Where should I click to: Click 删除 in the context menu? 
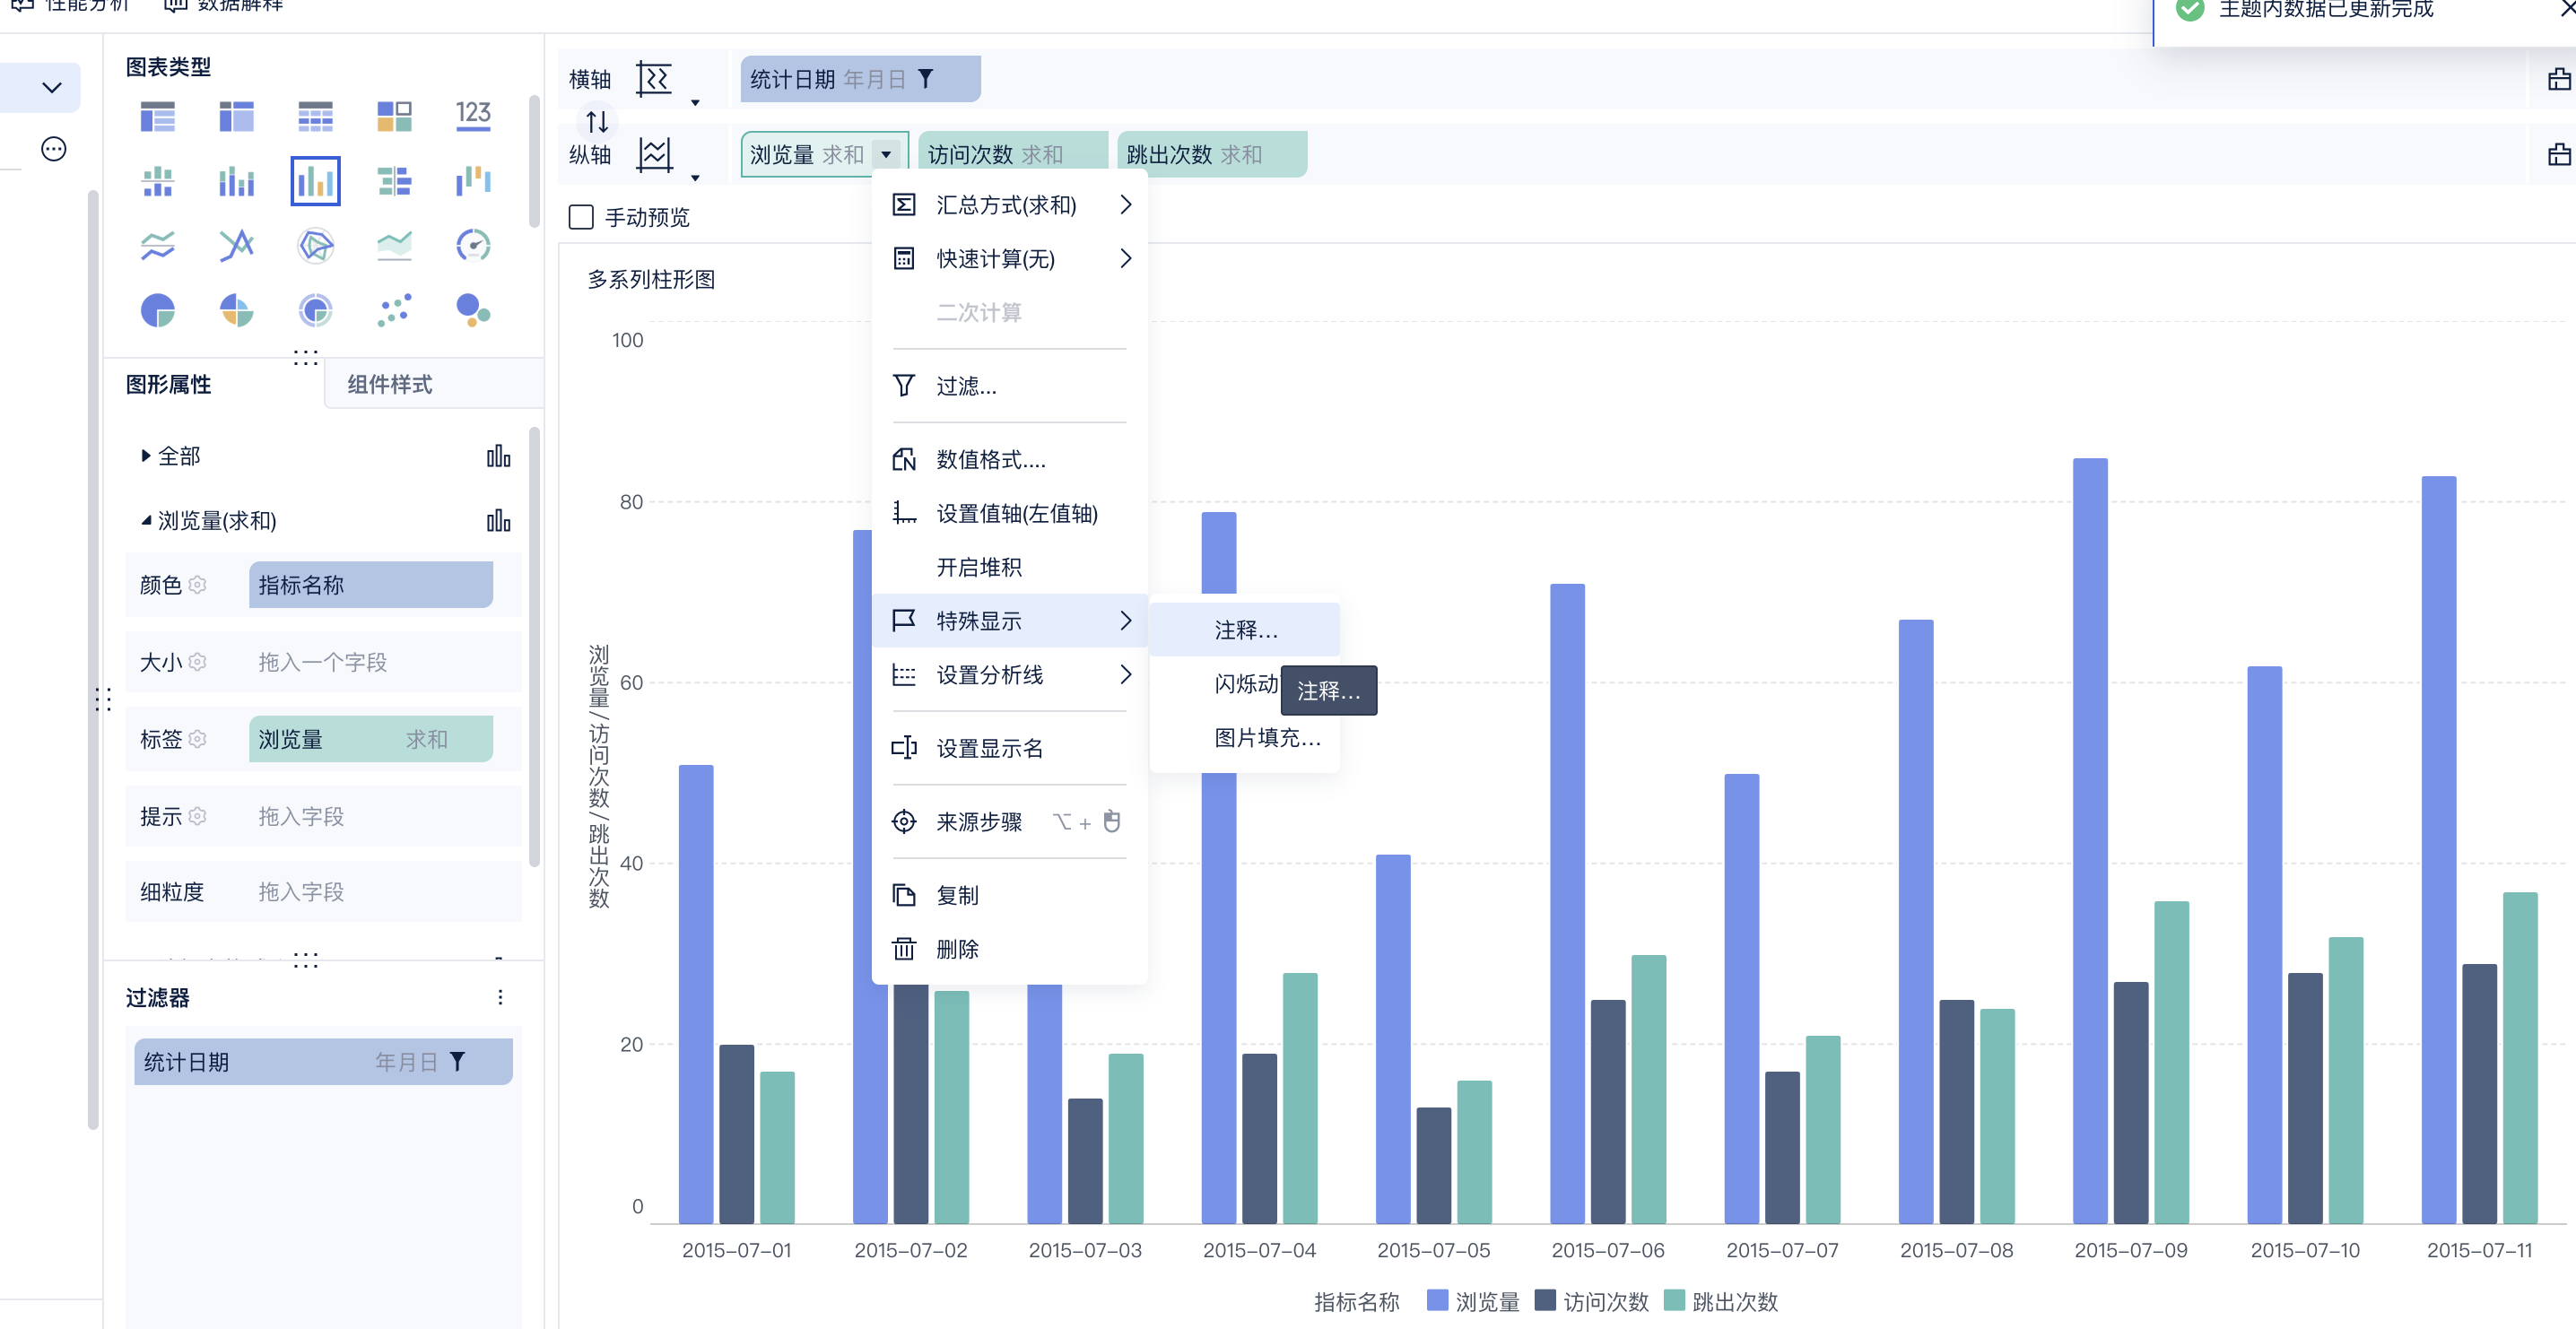click(x=957, y=949)
